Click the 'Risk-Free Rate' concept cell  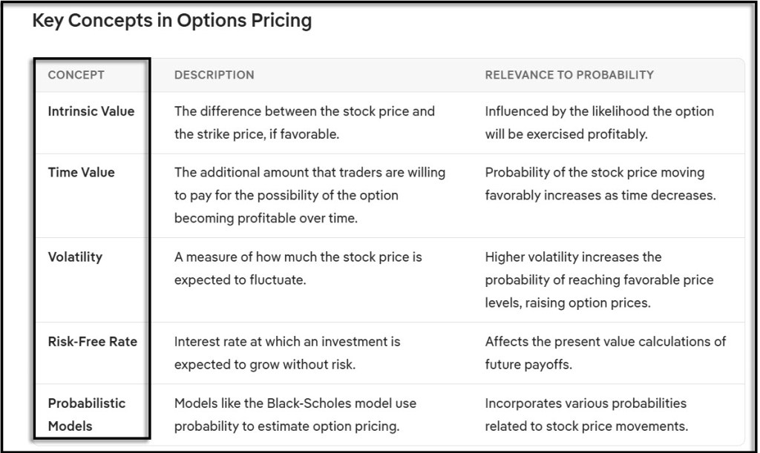tap(92, 342)
